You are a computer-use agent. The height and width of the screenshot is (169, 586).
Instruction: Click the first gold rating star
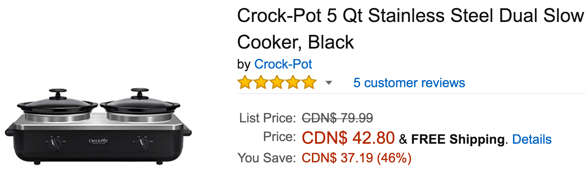coord(245,83)
